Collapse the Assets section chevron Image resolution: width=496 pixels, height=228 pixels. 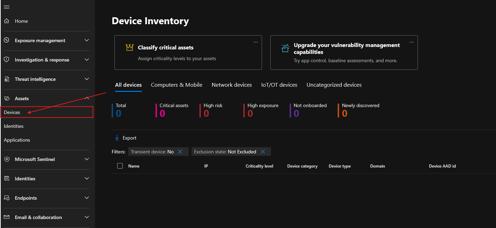87,98
